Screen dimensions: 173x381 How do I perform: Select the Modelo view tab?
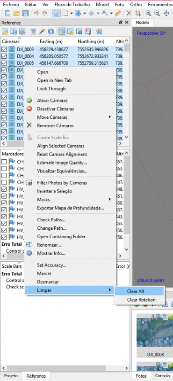(142, 23)
